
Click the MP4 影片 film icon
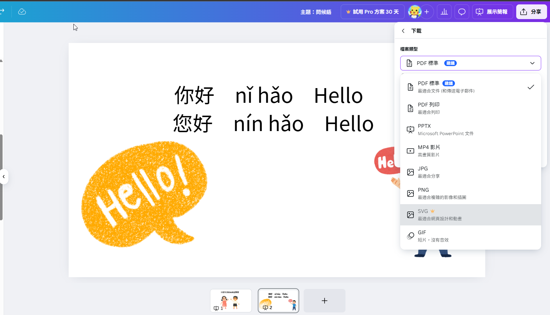pyautogui.click(x=410, y=151)
